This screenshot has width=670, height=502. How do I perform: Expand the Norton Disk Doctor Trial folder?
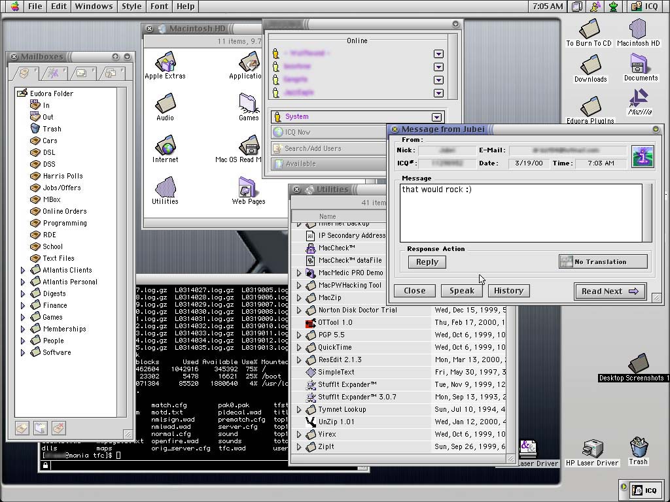point(299,310)
